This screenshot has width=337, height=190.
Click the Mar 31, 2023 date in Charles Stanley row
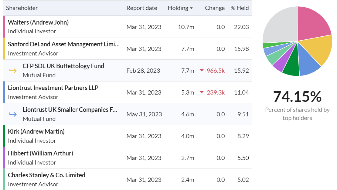point(144,180)
